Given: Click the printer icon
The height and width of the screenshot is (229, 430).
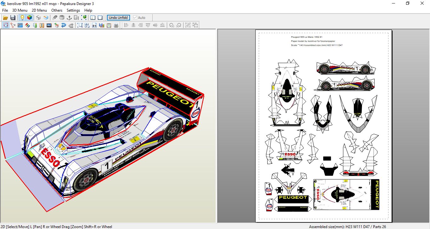Looking at the screenshot, I should (116, 25).
